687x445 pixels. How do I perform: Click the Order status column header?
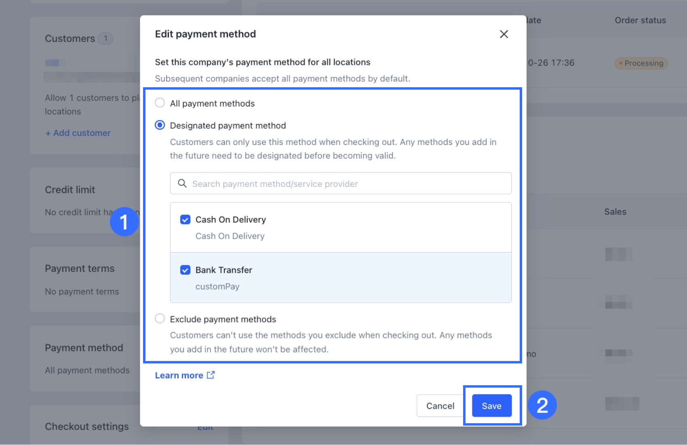point(640,20)
